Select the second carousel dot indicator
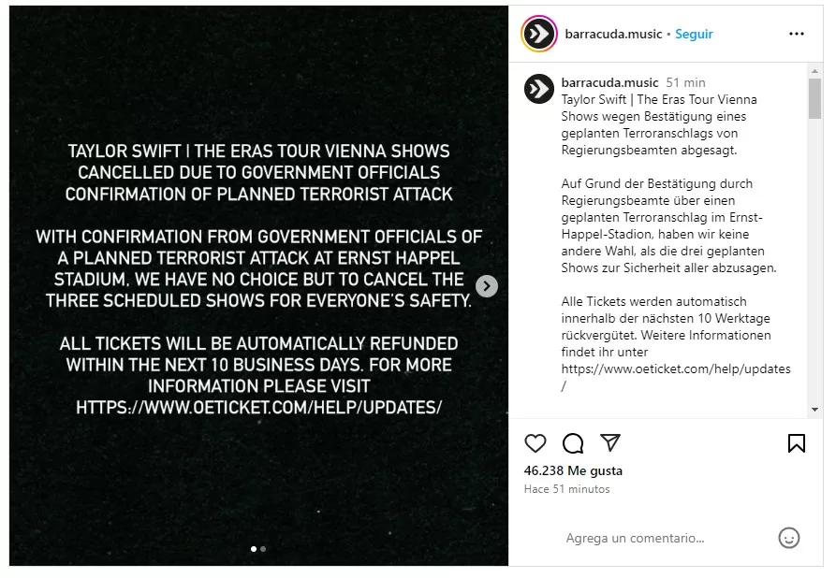The width and height of the screenshot is (836, 578). 263,549
